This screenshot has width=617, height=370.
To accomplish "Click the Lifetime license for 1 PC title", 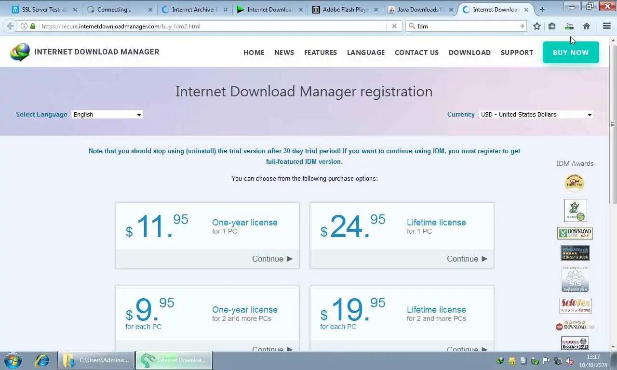I will pyautogui.click(x=436, y=223).
